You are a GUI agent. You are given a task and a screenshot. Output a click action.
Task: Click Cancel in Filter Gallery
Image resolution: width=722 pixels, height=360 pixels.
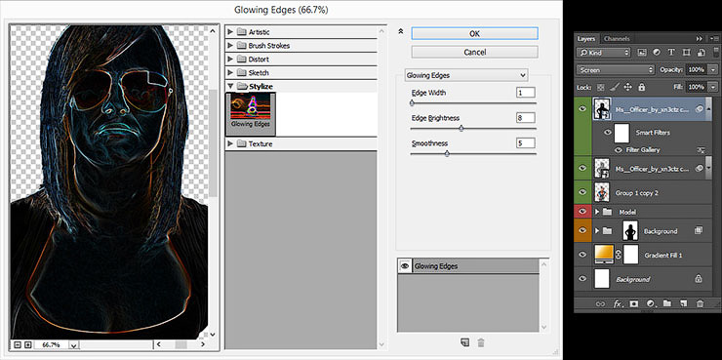[x=474, y=52]
